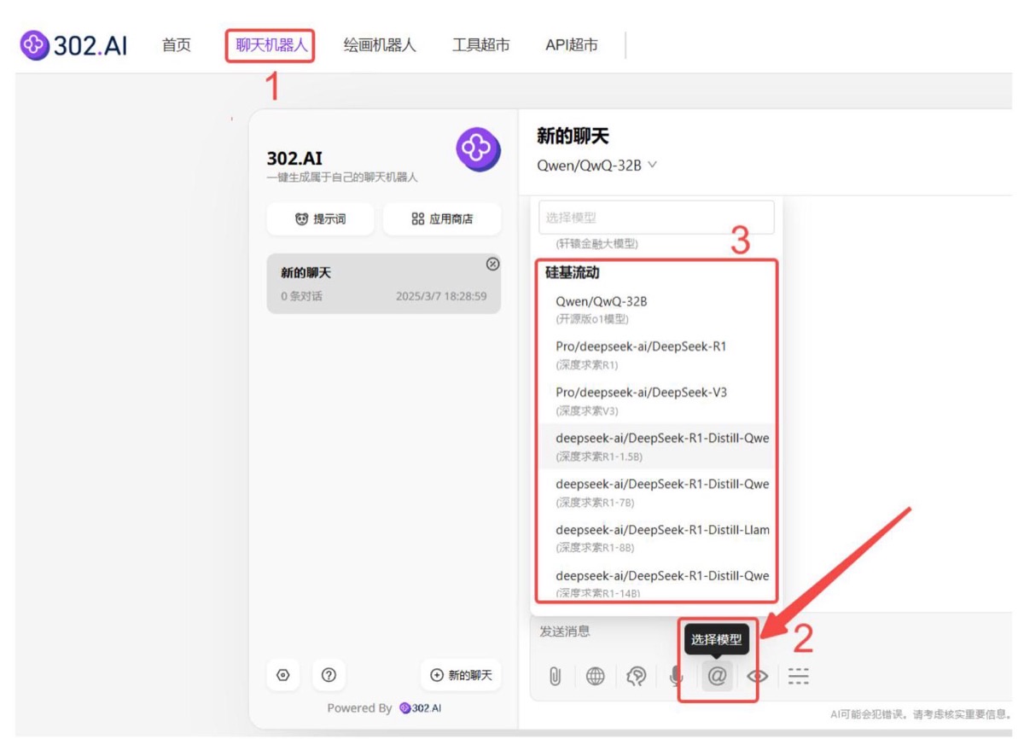Start a 新的聊天 with bottom button
The image size is (1024, 739).
click(461, 675)
